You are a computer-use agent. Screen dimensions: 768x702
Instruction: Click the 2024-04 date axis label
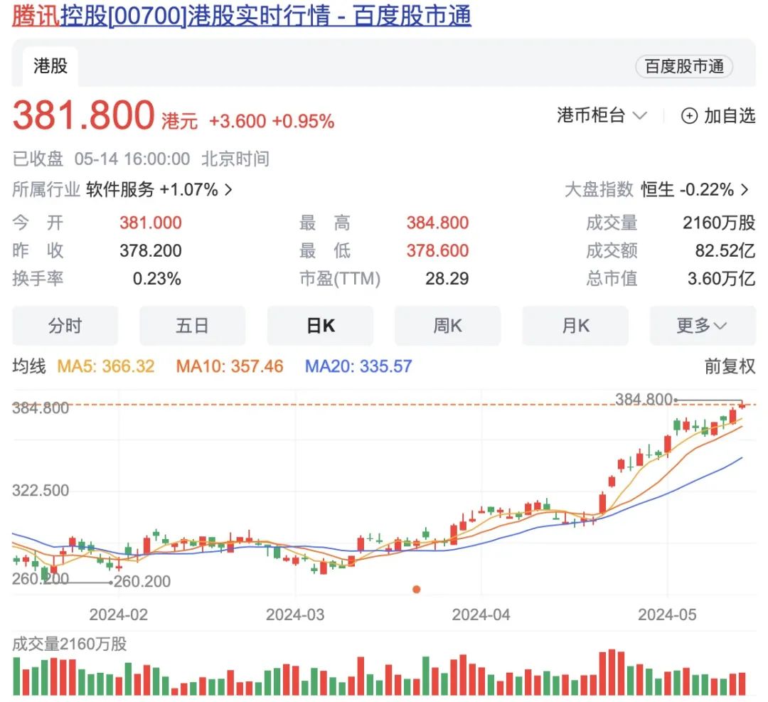[x=481, y=615]
